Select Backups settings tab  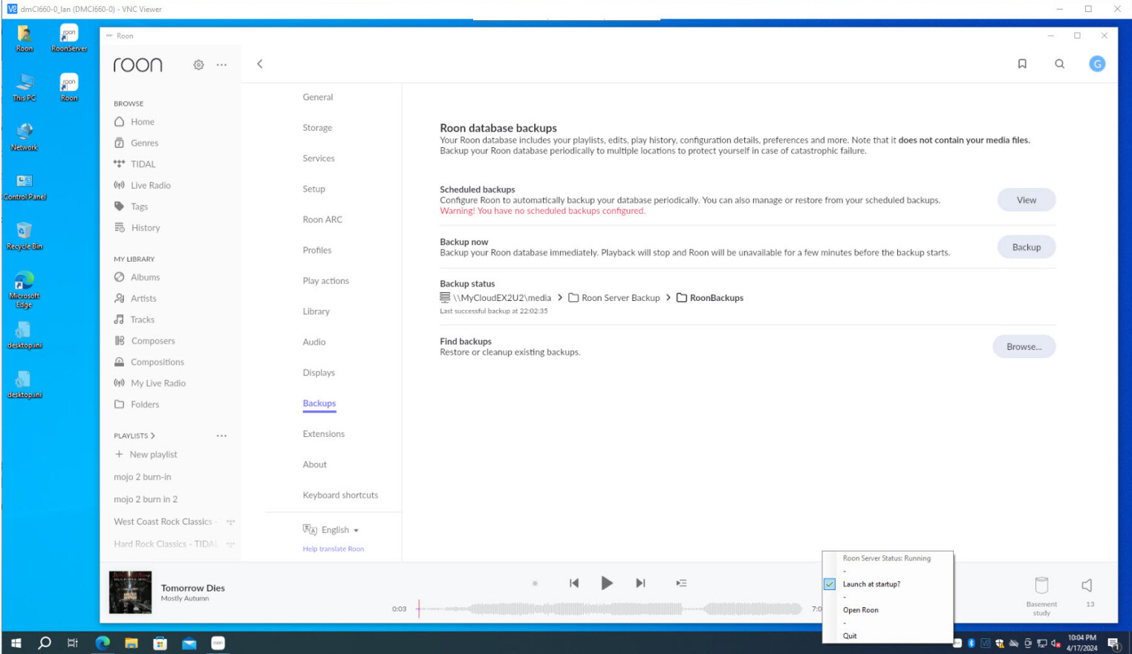[319, 403]
